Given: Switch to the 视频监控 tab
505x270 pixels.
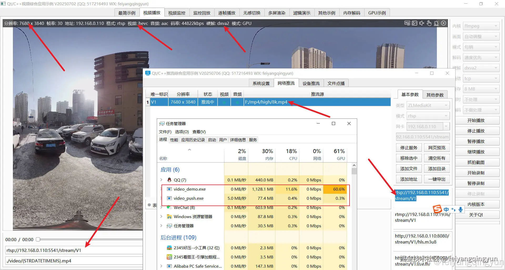Looking at the screenshot, I should pyautogui.click(x=177, y=13).
